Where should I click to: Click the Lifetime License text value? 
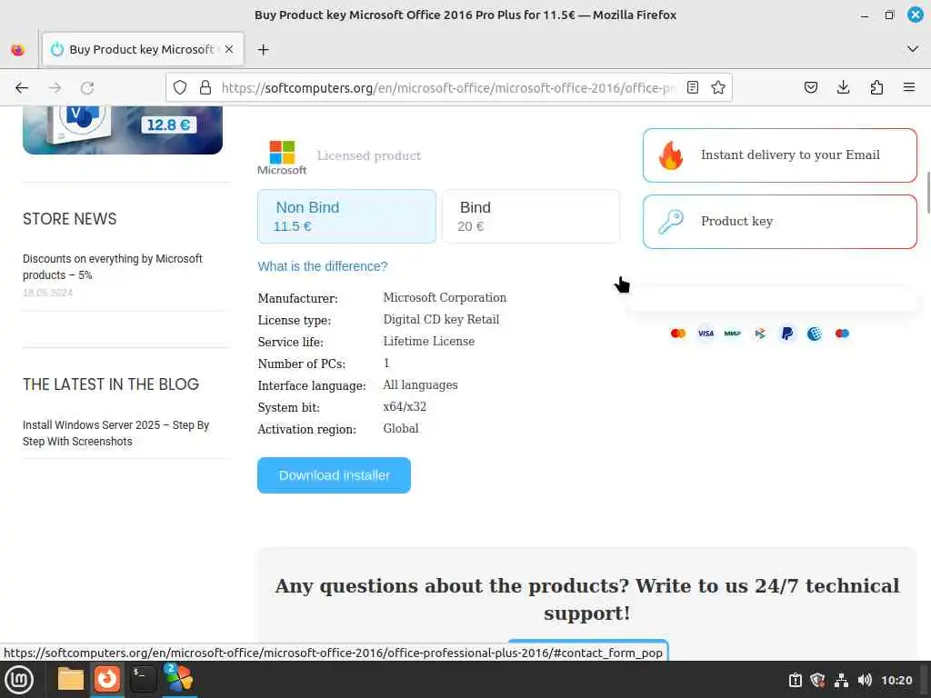pyautogui.click(x=429, y=342)
